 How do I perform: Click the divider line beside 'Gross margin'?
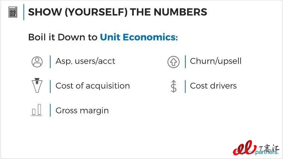click(50, 110)
